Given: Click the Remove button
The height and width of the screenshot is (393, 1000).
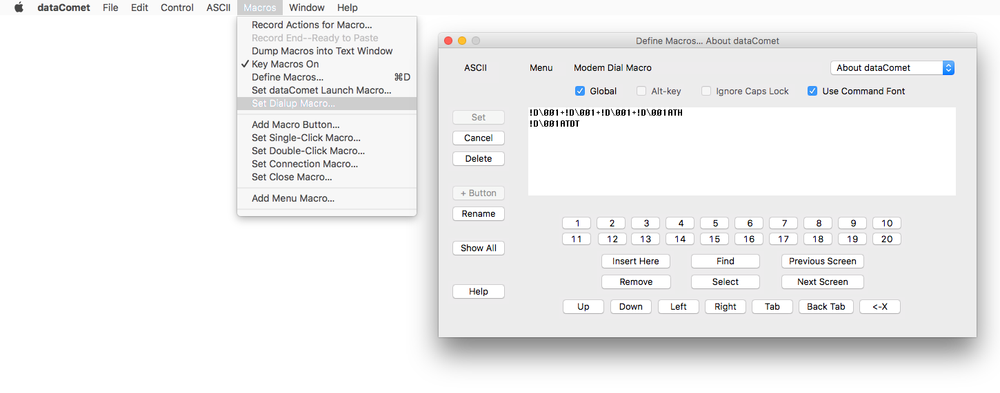Looking at the screenshot, I should (x=636, y=282).
